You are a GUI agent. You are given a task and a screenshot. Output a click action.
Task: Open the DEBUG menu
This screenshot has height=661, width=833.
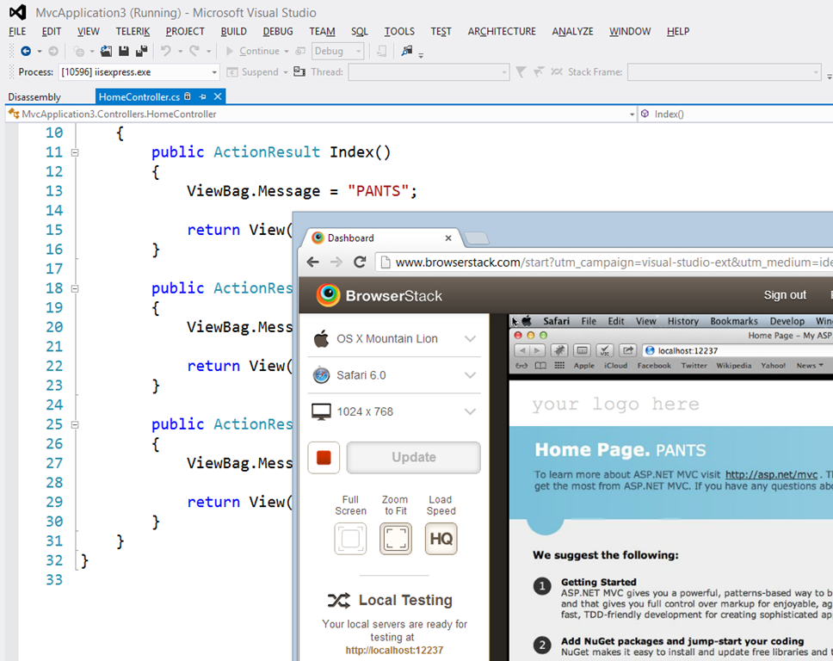coord(278,31)
